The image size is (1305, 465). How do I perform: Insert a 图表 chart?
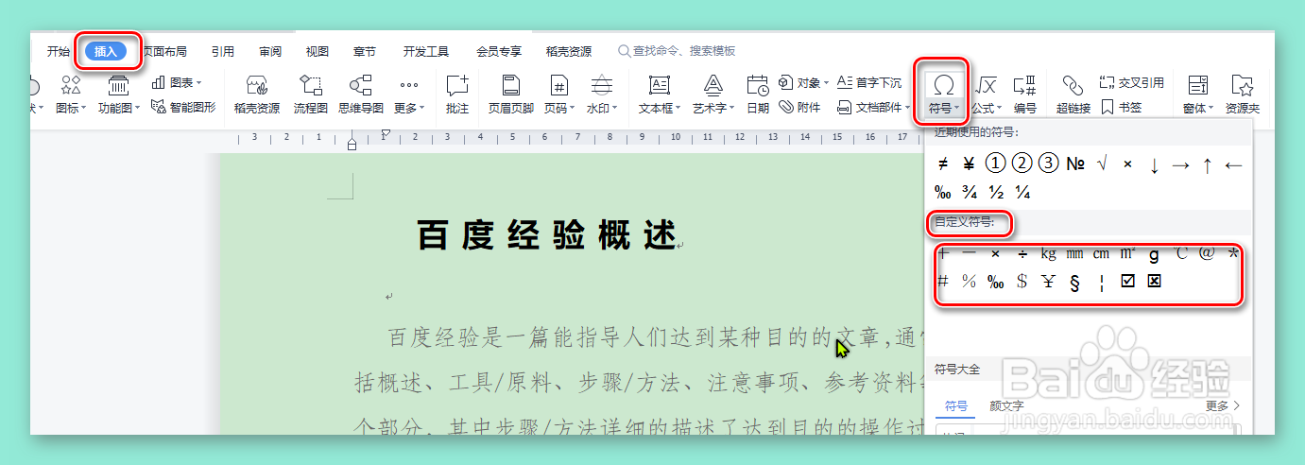click(x=176, y=83)
